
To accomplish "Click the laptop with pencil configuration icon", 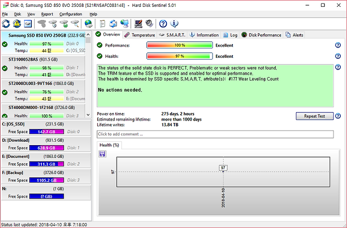I will point(138,24).
